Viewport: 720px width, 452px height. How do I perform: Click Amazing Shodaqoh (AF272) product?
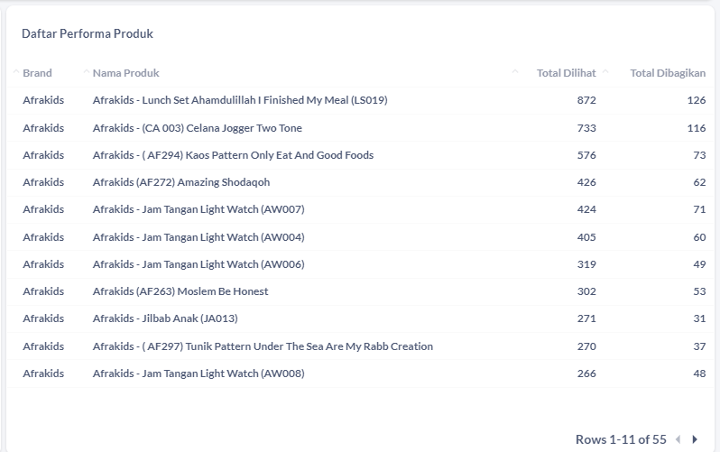181,182
